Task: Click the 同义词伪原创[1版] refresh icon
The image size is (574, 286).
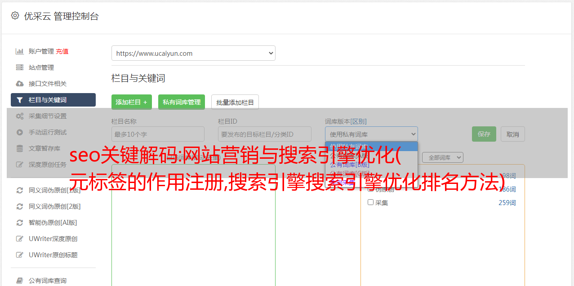Action: click(x=20, y=190)
